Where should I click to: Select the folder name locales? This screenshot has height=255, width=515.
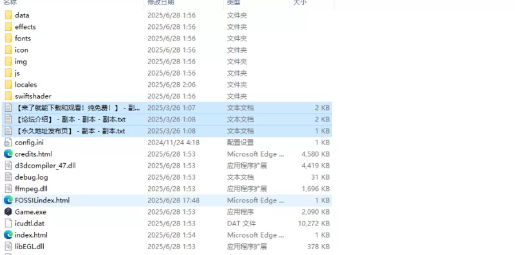tap(26, 85)
